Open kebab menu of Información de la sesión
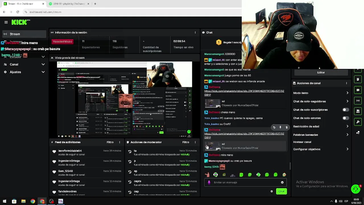The height and width of the screenshot is (205, 364). click(195, 32)
